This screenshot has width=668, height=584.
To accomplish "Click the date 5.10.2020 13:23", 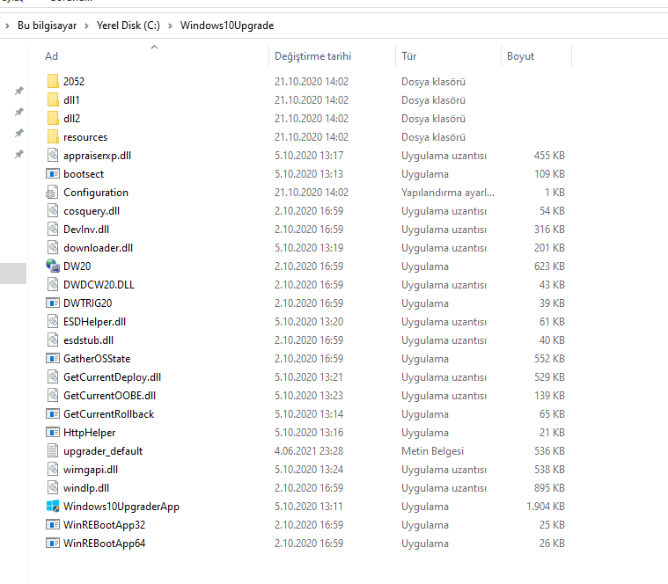I will 309,396.
